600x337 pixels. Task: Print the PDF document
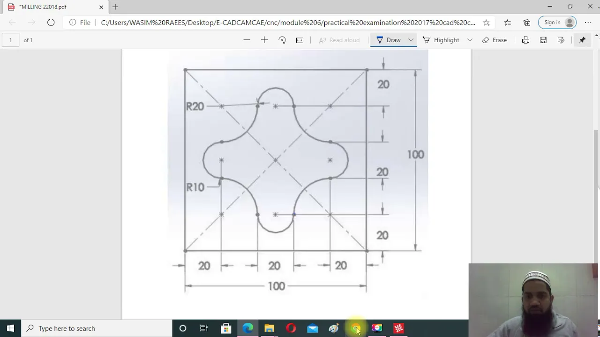pyautogui.click(x=525, y=40)
